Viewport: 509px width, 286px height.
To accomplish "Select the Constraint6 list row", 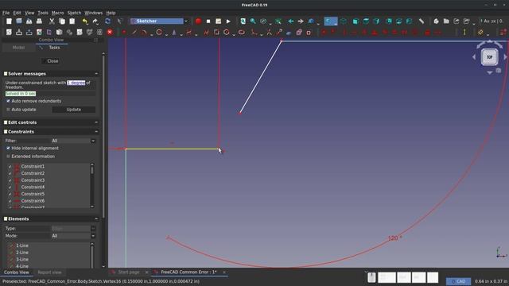I will [49, 201].
